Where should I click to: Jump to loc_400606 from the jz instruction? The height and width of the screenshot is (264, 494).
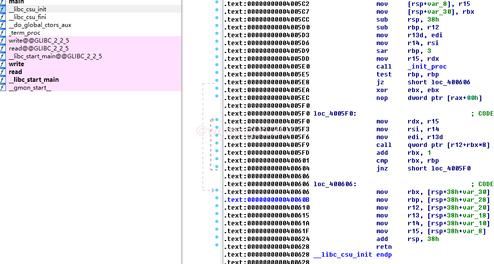pos(448,82)
